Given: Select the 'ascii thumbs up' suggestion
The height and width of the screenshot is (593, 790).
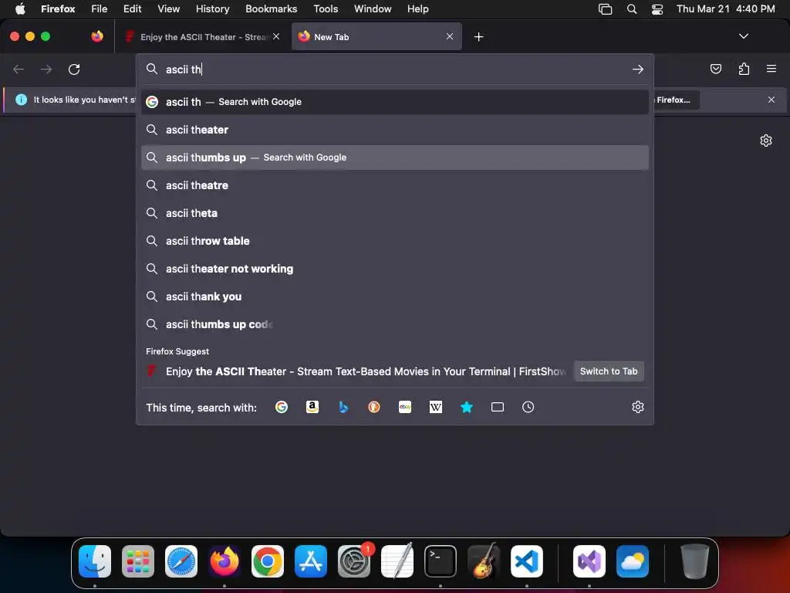Looking at the screenshot, I should [394, 158].
